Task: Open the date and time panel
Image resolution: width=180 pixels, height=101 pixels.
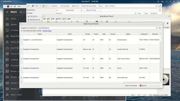Action: (90, 1)
